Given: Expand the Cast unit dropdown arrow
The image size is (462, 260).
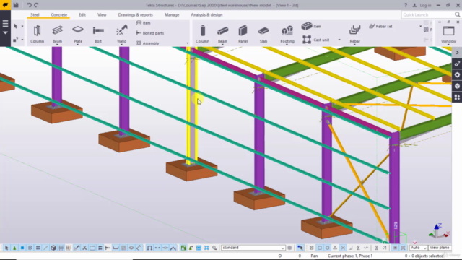Looking at the screenshot, I should pyautogui.click(x=339, y=40).
